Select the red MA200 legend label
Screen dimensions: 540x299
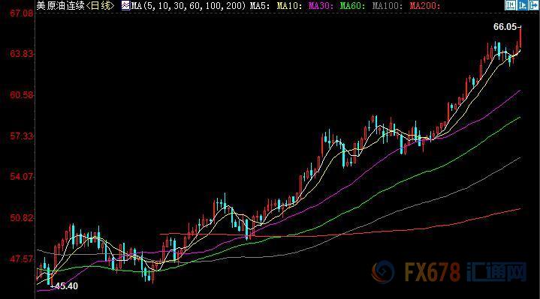[x=425, y=6]
